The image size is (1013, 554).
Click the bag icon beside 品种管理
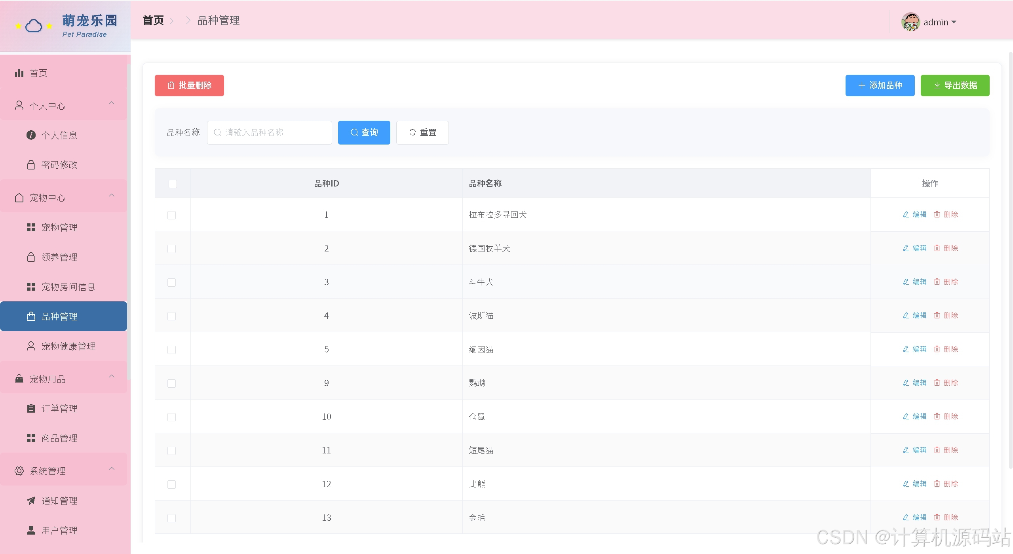coord(31,316)
